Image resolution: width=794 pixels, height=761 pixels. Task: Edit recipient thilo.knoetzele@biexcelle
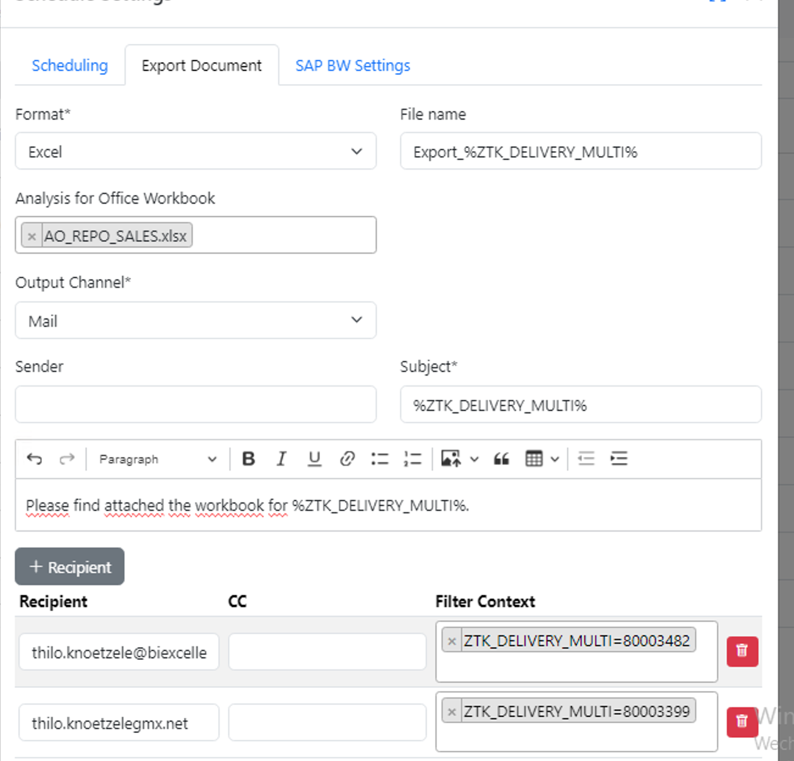pos(119,652)
